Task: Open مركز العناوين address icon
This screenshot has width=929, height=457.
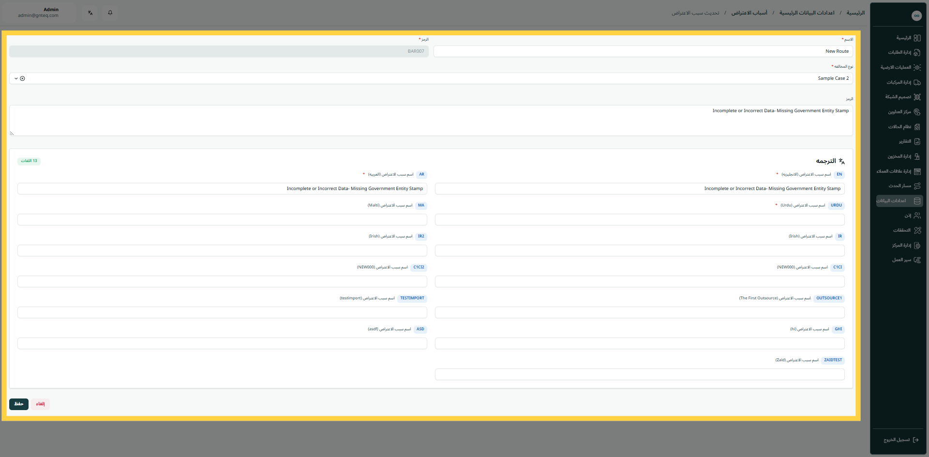Action: click(x=917, y=112)
